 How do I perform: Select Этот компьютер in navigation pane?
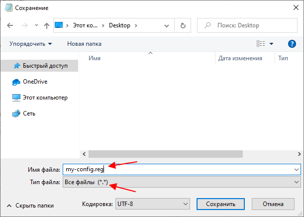39,98
